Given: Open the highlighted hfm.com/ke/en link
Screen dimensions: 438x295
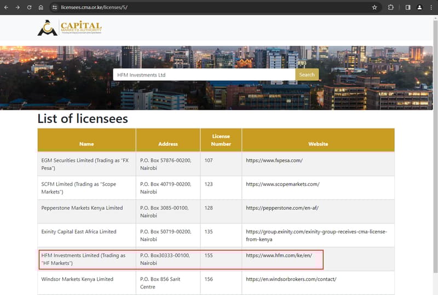Looking at the screenshot, I should (x=279, y=256).
